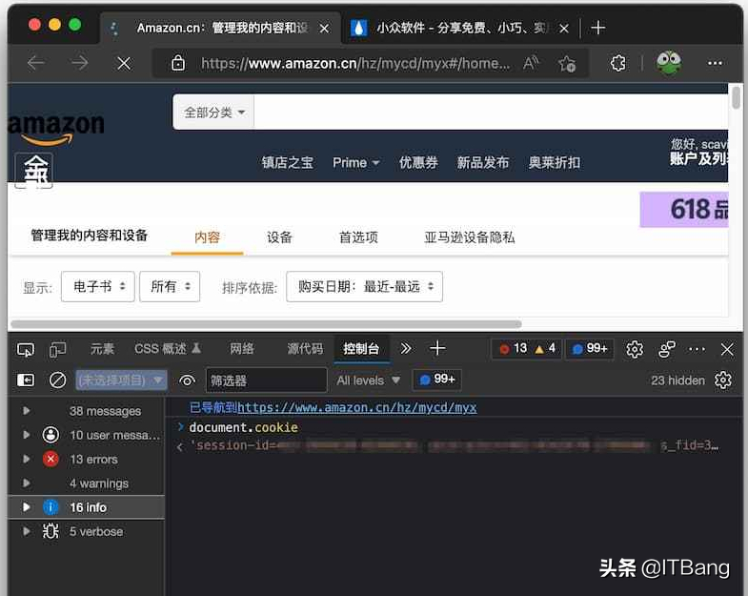
Task: Open the 网络 DevTools tab
Action: click(242, 349)
